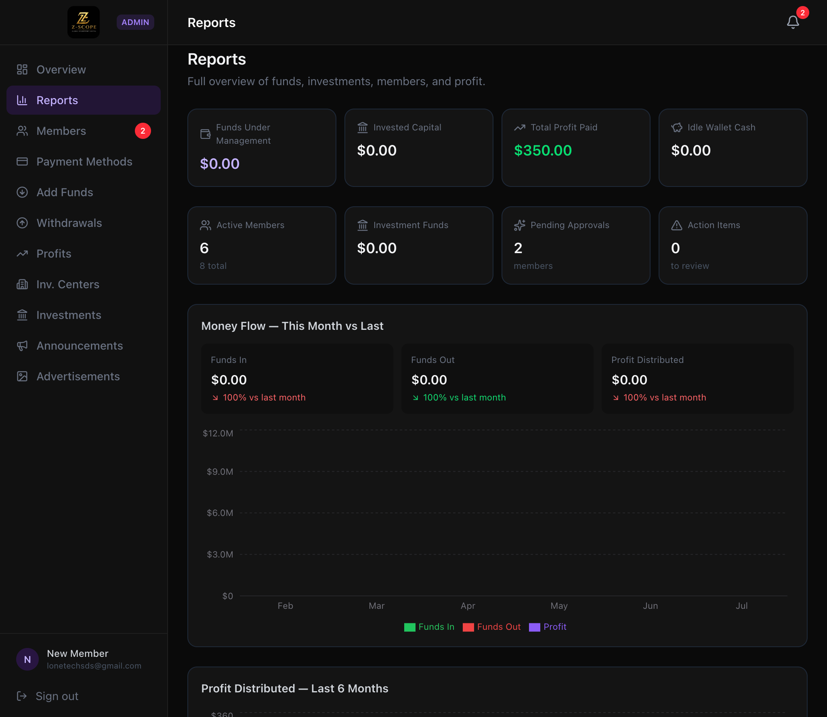This screenshot has height=717, width=827.
Task: Open Overview in the sidebar
Action: (x=84, y=69)
